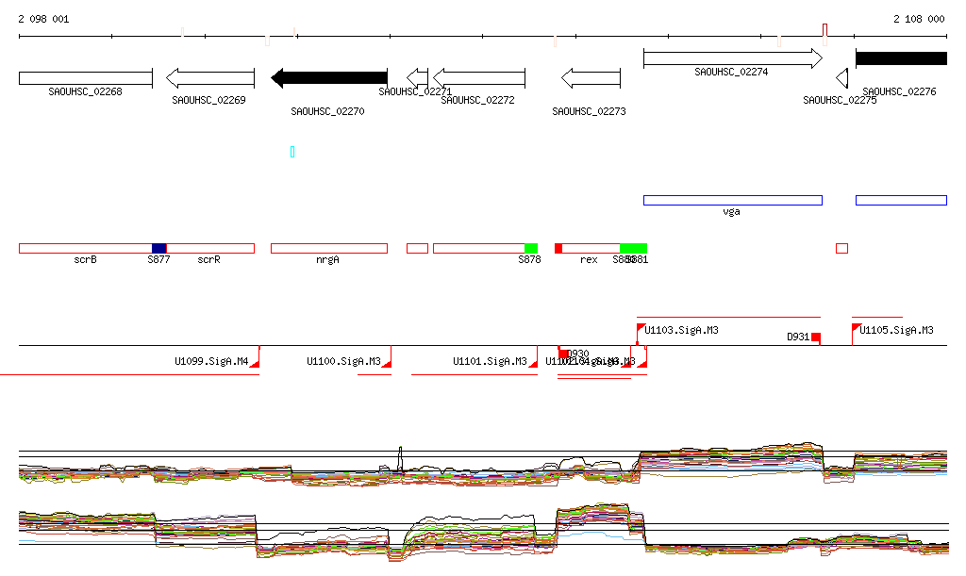Image resolution: width=966 pixels, height=576 pixels.
Task: Select the small SAOUHSC_02275 triangle gene
Action: (842, 78)
